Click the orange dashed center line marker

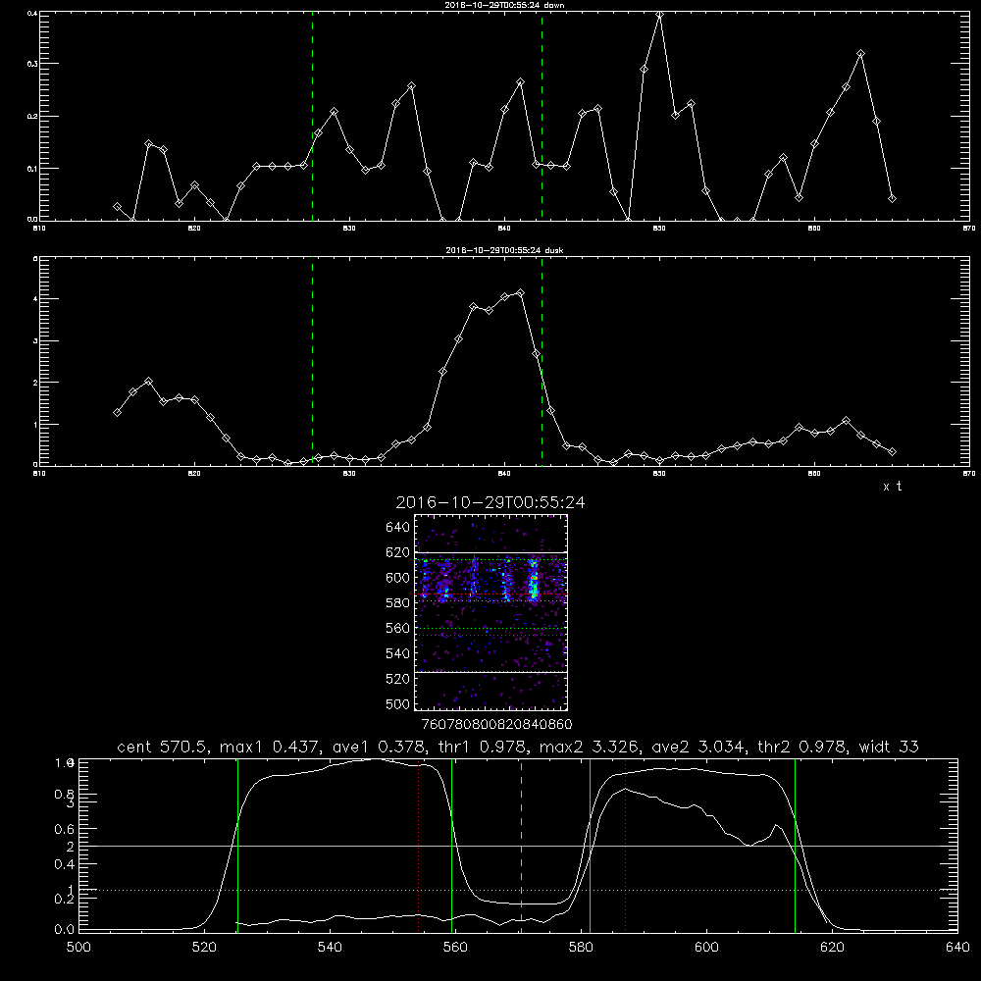pyautogui.click(x=521, y=846)
